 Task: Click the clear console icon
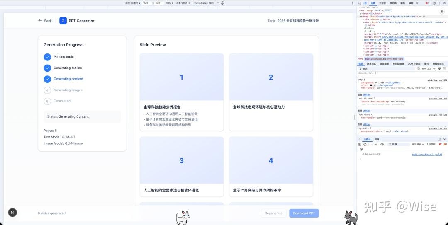click(x=365, y=144)
